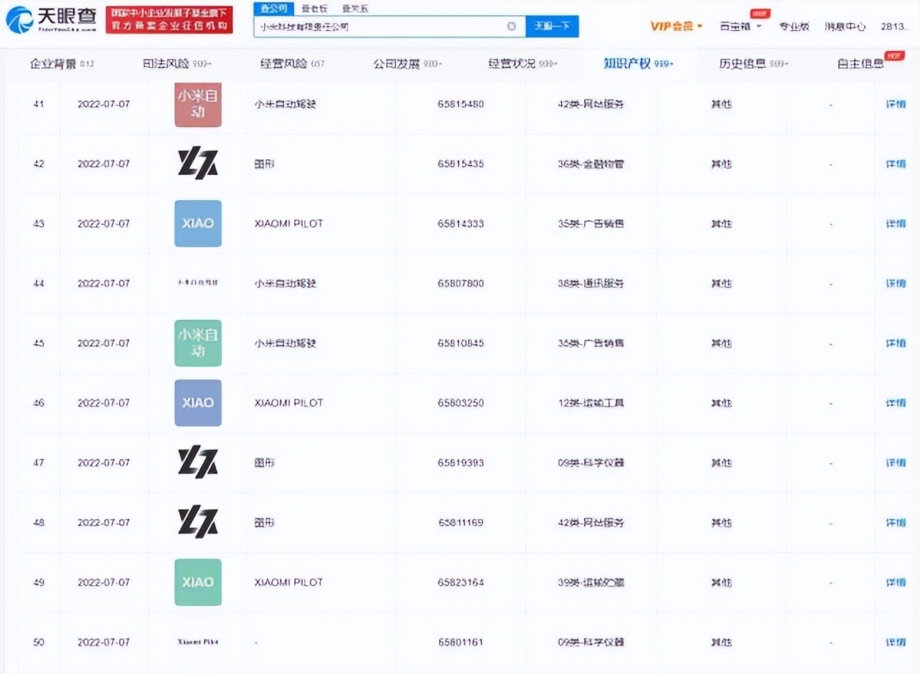Click XIAOMI PILOT name in row 49
Viewport: 920px width, 674px height.
click(x=288, y=582)
